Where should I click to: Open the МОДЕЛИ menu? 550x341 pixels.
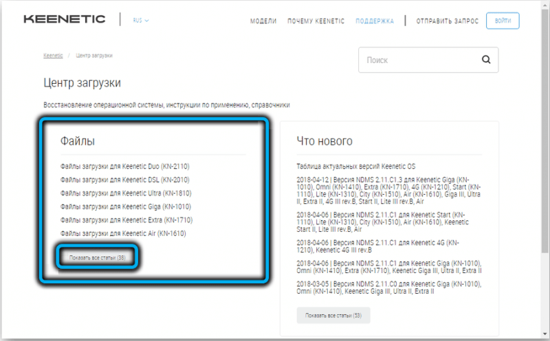tap(263, 21)
